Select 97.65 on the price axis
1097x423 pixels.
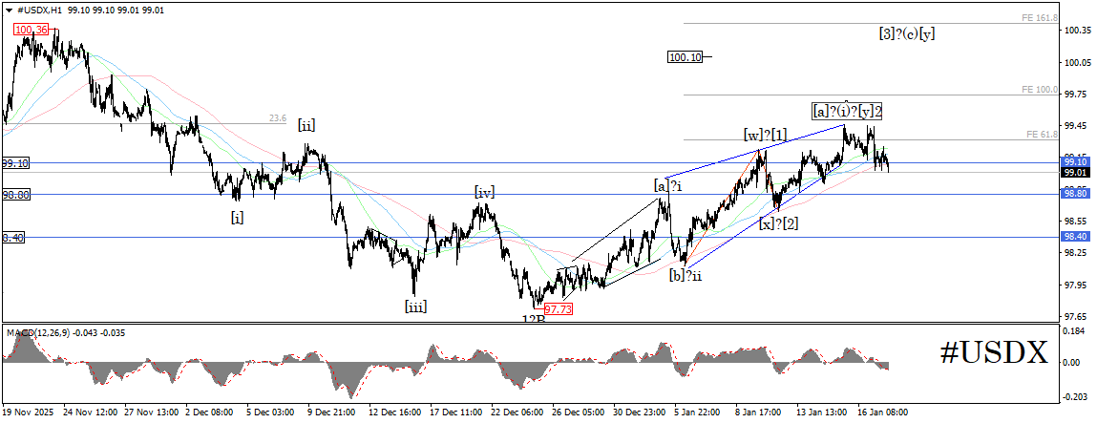(x=1075, y=316)
